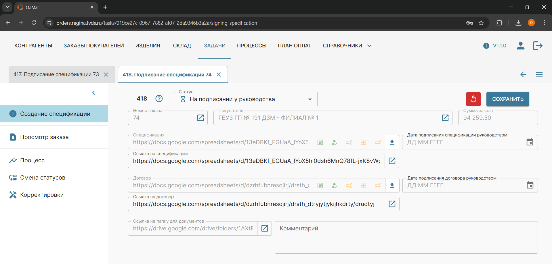Click the СОХРАНИТЬ button

(507, 99)
